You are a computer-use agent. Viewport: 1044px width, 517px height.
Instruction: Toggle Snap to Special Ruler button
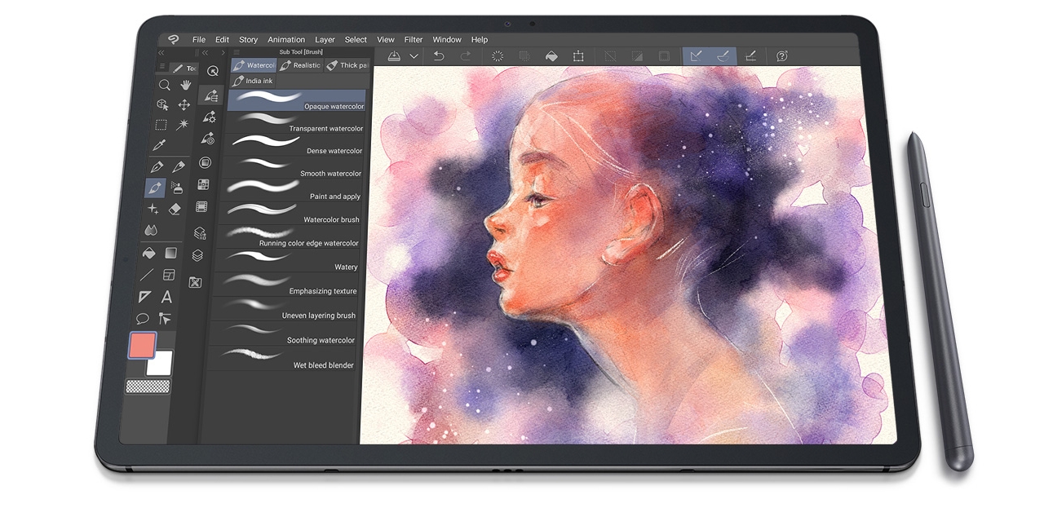click(x=723, y=56)
